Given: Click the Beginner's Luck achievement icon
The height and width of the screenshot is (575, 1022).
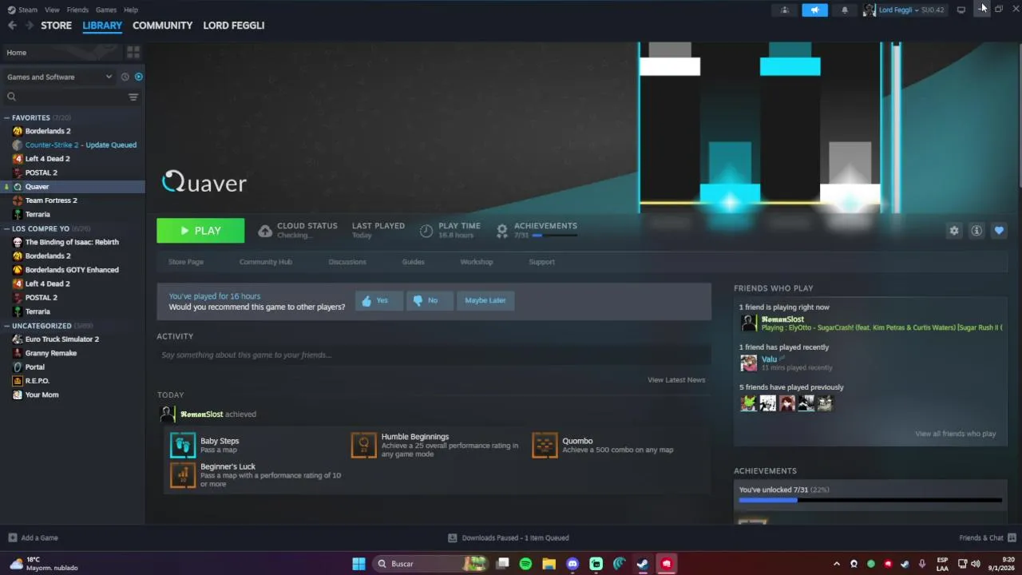Looking at the screenshot, I should point(183,474).
